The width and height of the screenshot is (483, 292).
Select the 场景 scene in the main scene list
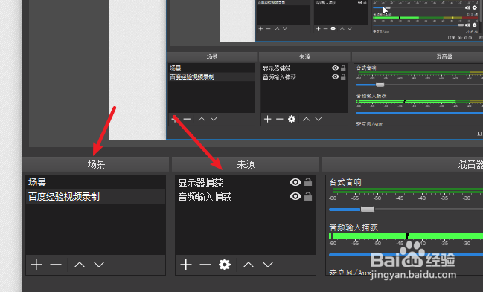tap(95, 183)
